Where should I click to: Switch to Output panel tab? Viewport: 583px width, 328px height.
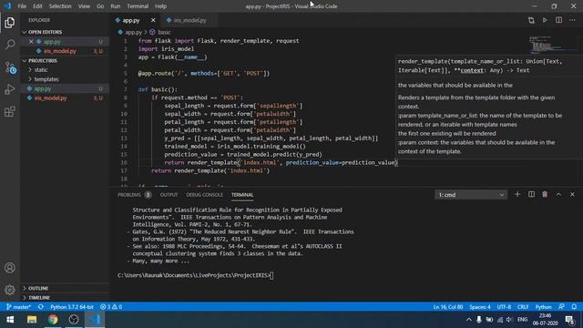169,194
